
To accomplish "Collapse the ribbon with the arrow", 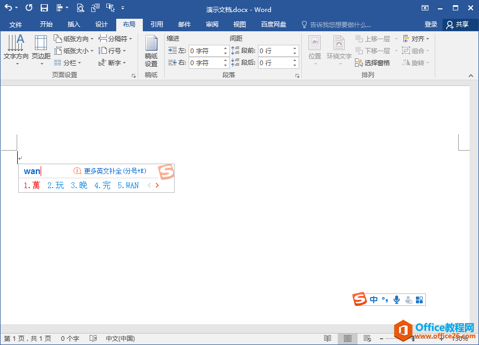I will point(471,76).
